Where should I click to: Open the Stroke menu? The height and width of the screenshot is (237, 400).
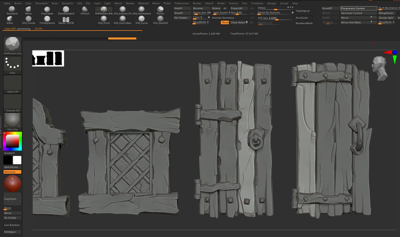[221, 3]
